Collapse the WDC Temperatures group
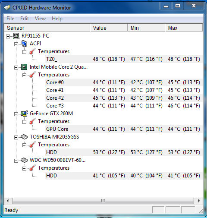 click(x=25, y=168)
